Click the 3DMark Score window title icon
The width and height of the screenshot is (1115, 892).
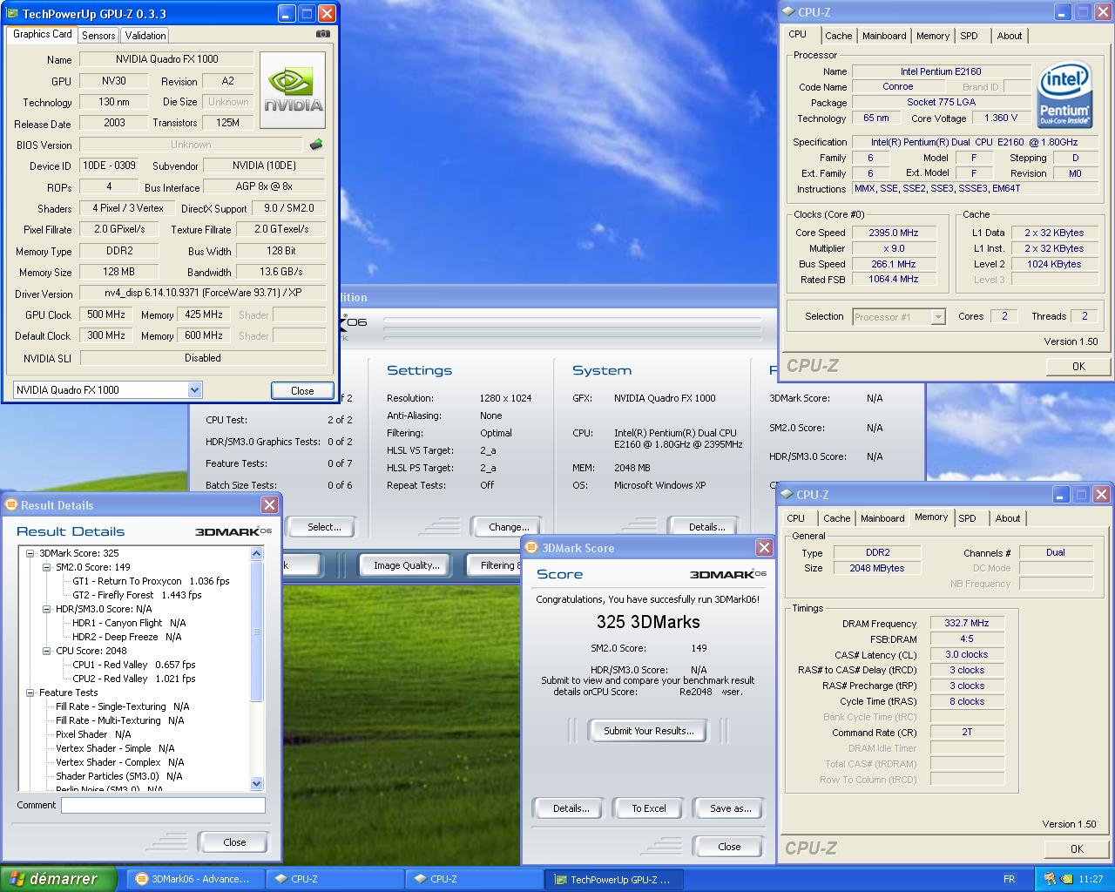tap(532, 548)
